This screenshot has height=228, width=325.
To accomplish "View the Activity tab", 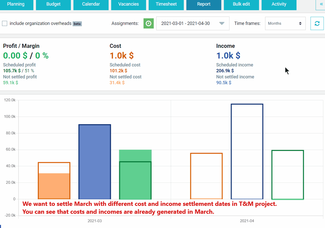I will pos(279,5).
